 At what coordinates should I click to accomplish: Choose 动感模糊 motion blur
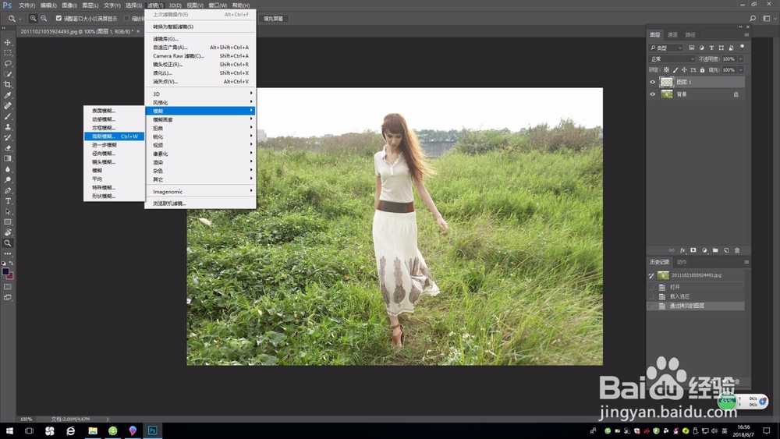pyautogui.click(x=115, y=119)
